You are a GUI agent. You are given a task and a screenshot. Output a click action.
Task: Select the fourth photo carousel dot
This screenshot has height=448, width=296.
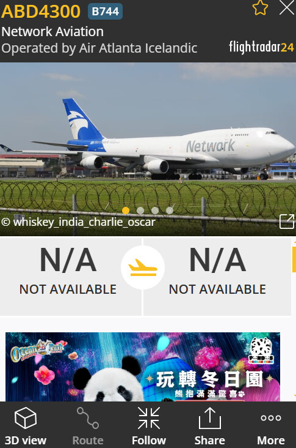pyautogui.click(x=170, y=211)
